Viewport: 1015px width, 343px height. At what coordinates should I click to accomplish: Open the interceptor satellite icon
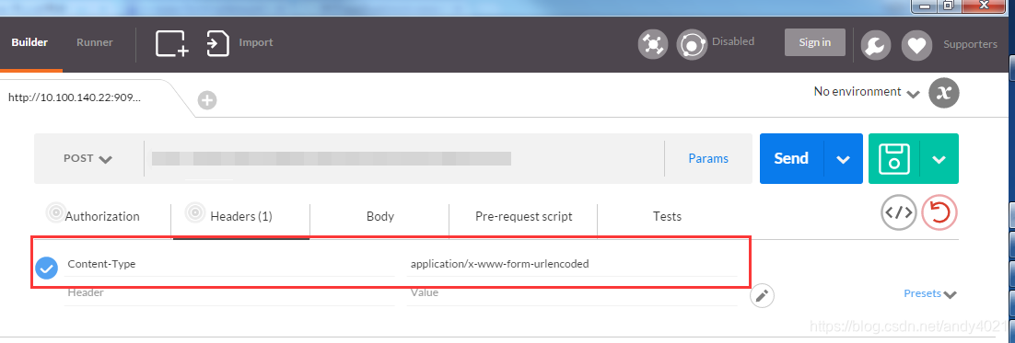click(652, 44)
